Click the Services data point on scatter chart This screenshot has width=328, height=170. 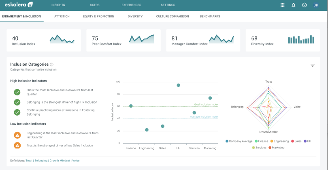tap(194, 113)
